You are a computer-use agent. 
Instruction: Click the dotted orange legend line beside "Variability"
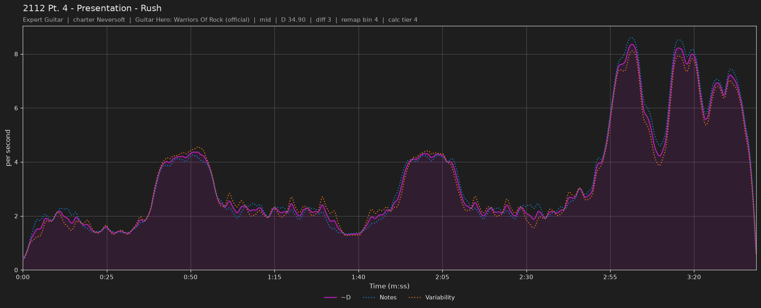[415, 298]
